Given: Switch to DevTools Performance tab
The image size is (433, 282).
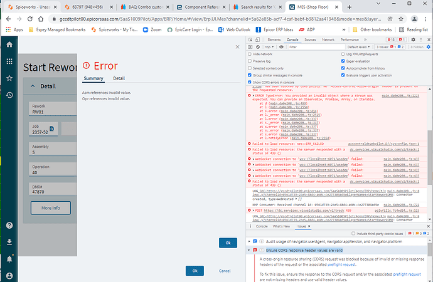Looking at the screenshot, I should pyautogui.click(x=350, y=39).
